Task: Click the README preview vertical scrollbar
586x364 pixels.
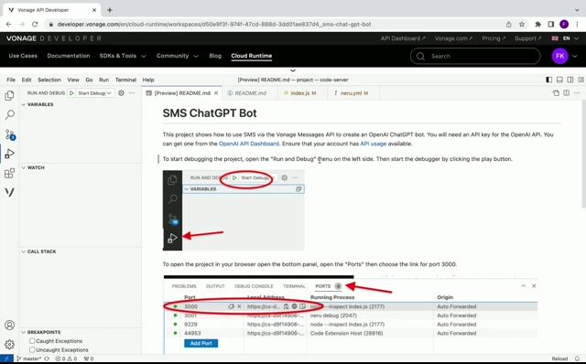Action: 584,155
